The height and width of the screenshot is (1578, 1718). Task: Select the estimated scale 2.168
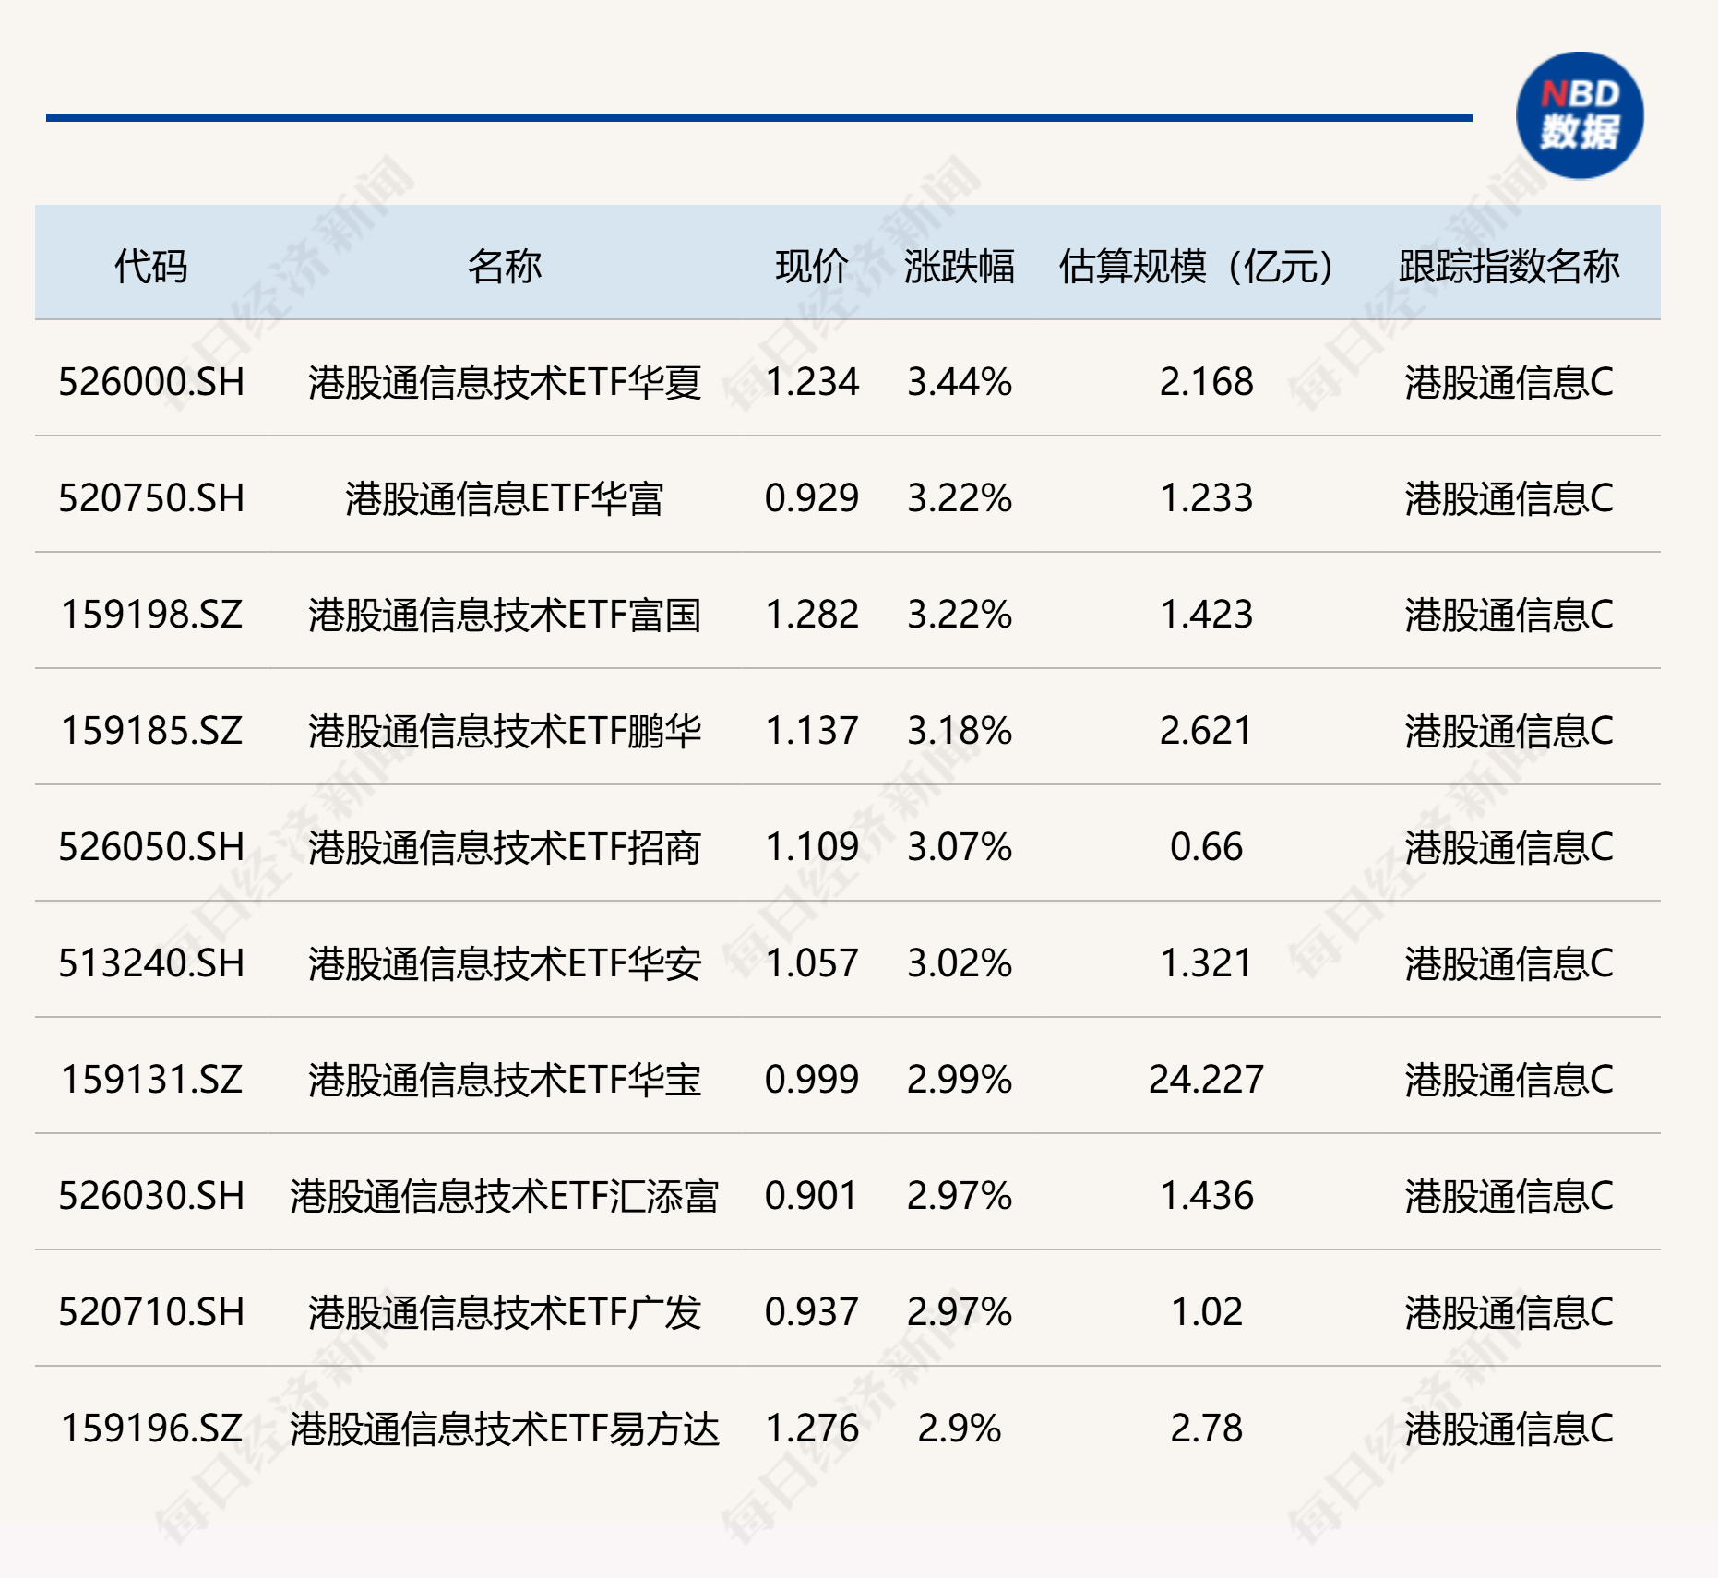pos(1207,382)
